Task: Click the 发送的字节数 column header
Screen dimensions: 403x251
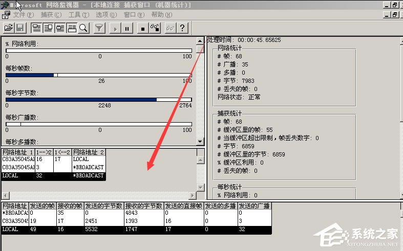Action: point(104,206)
